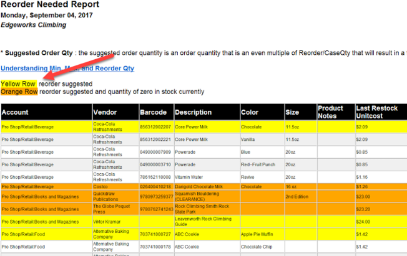Screen dimensions: 407x256
Task: Select barcode 786162110008
Action: coord(155,178)
